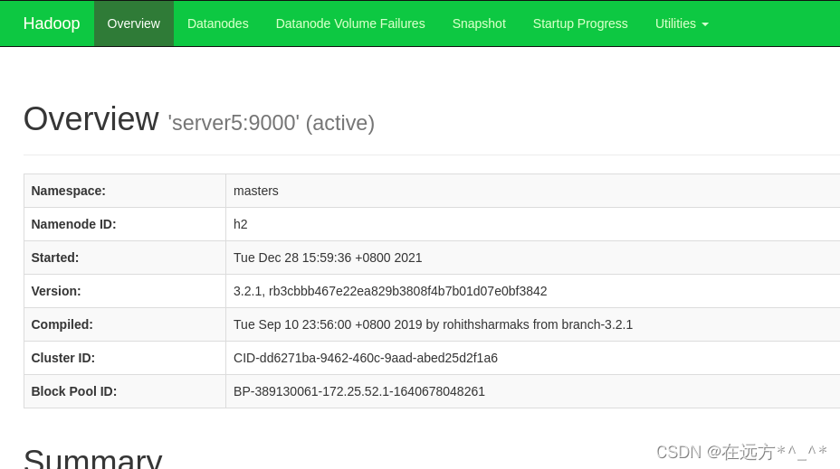
Task: Click the Namenode ID label cell
Action: click(125, 224)
